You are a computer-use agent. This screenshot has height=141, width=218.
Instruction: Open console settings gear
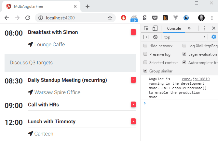point(213,37)
